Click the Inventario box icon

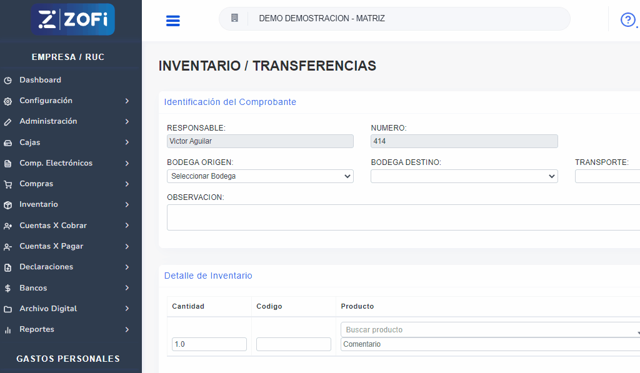click(7, 205)
